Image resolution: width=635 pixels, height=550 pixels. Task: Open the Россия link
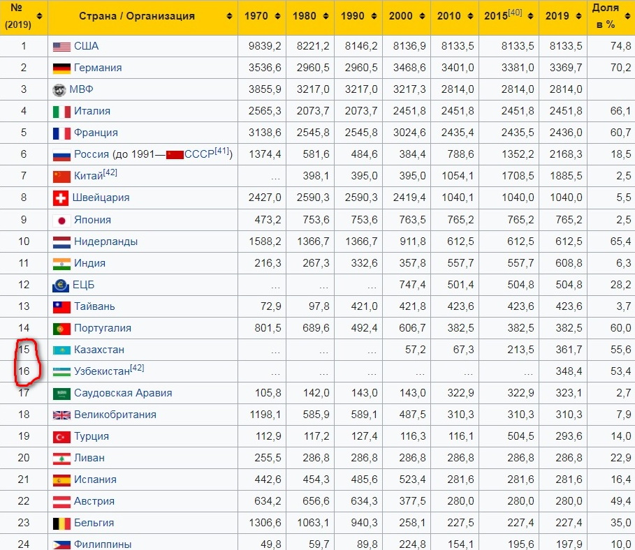(x=92, y=154)
